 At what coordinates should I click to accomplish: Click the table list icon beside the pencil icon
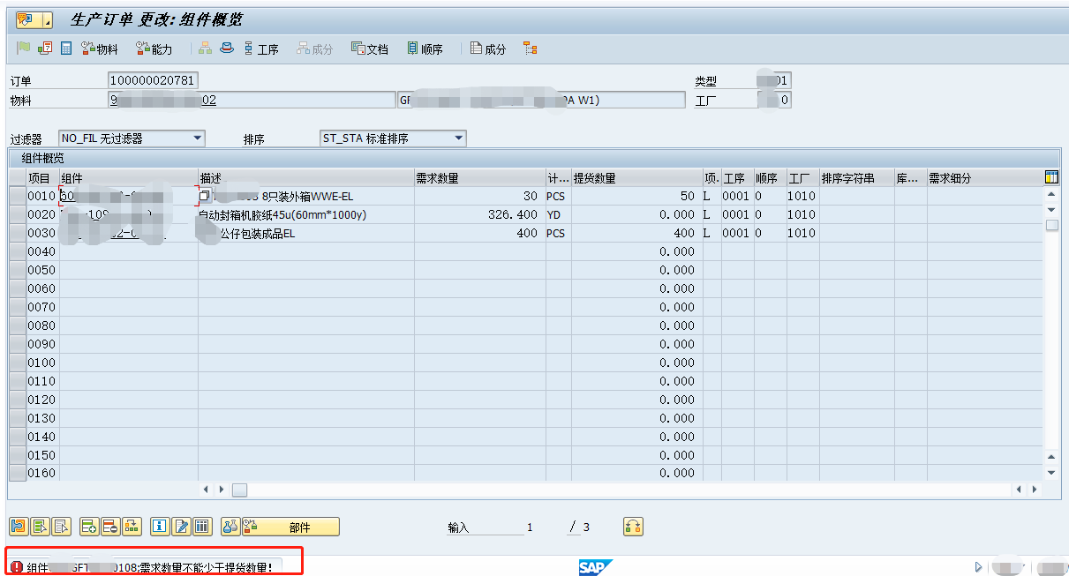coord(202,527)
